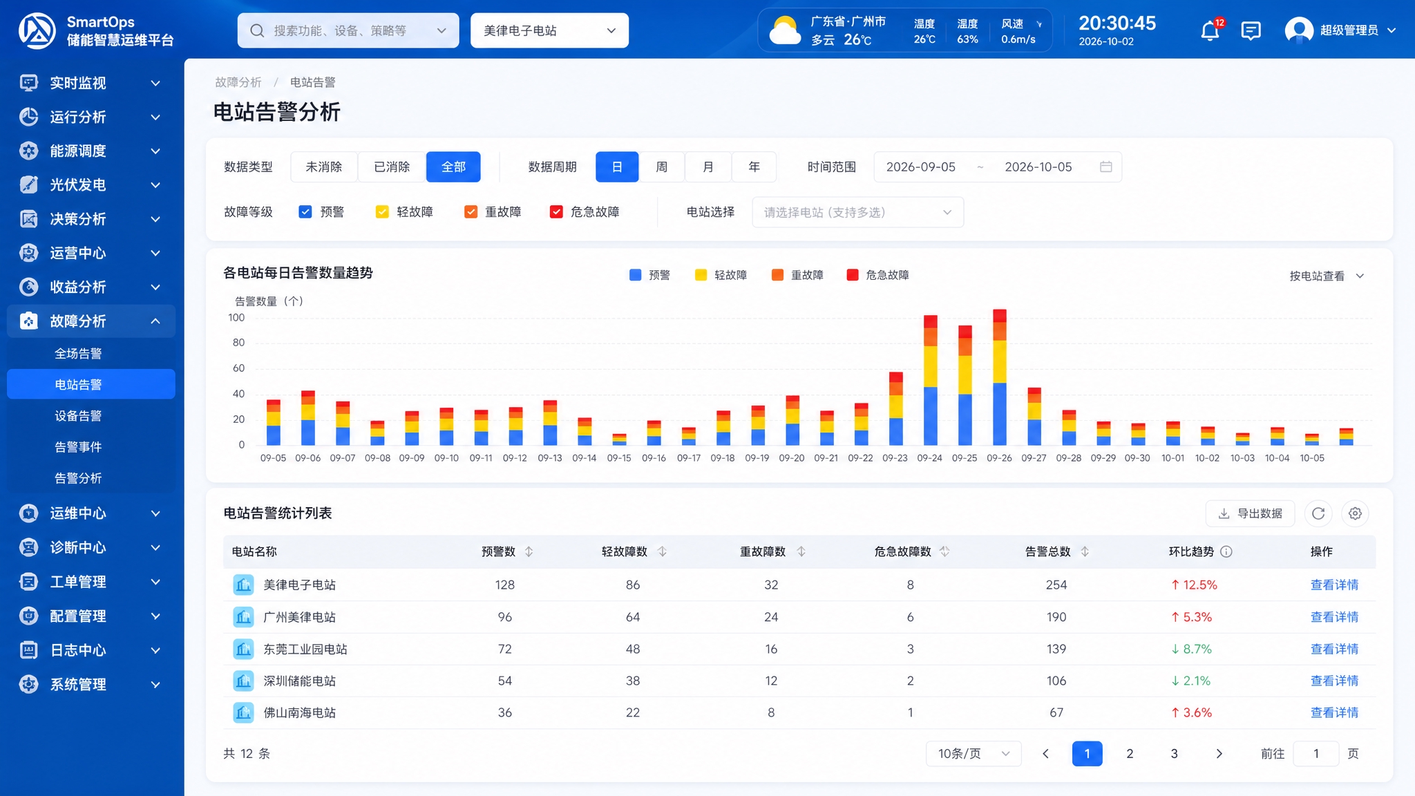
Task: Click the 日志中心 sidebar icon
Action: coord(28,650)
